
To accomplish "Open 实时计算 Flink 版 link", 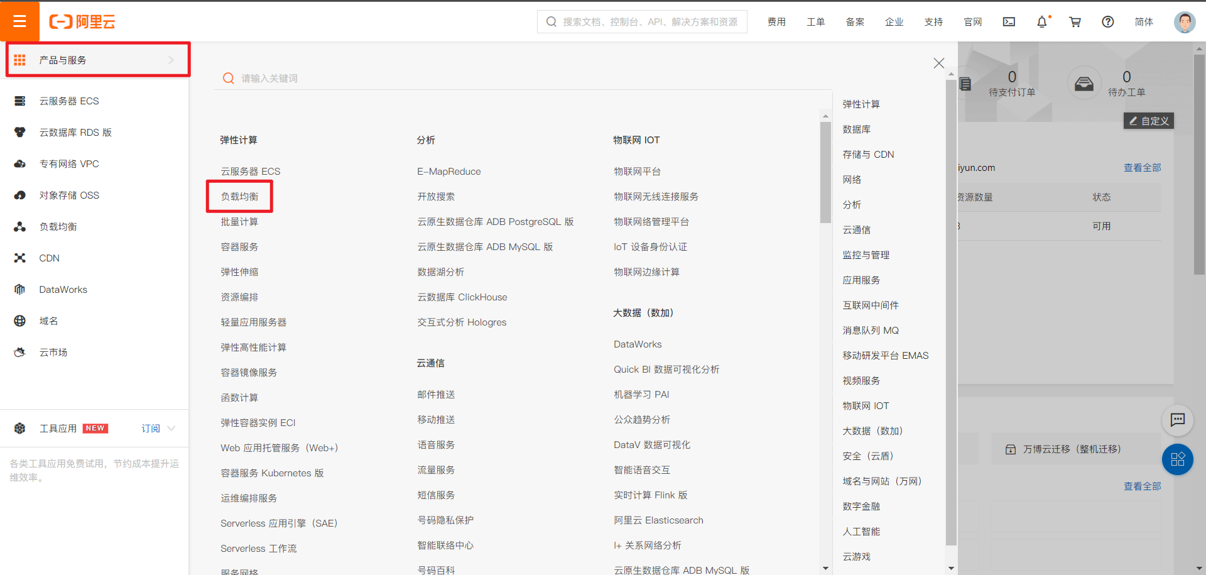I will tap(651, 495).
